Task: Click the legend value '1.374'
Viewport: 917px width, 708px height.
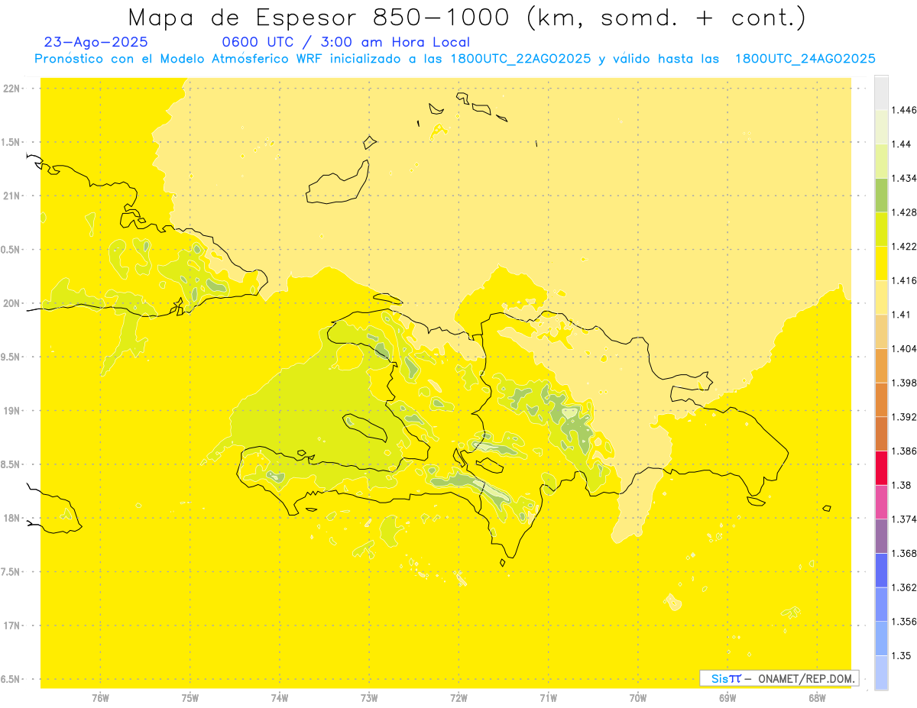Action: (x=903, y=519)
